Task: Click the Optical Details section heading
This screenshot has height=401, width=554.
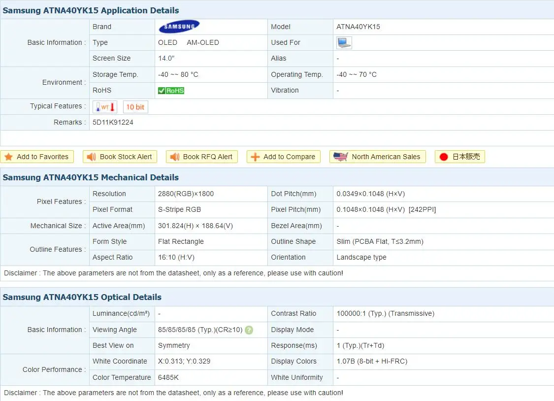Action: click(82, 297)
